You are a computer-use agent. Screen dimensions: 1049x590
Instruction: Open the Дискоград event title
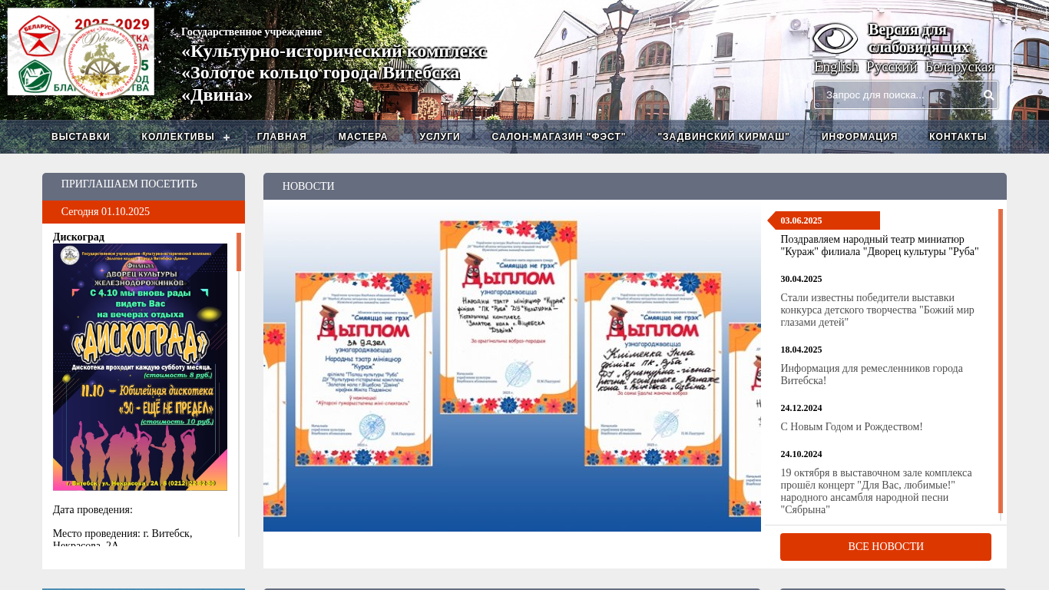pos(78,237)
